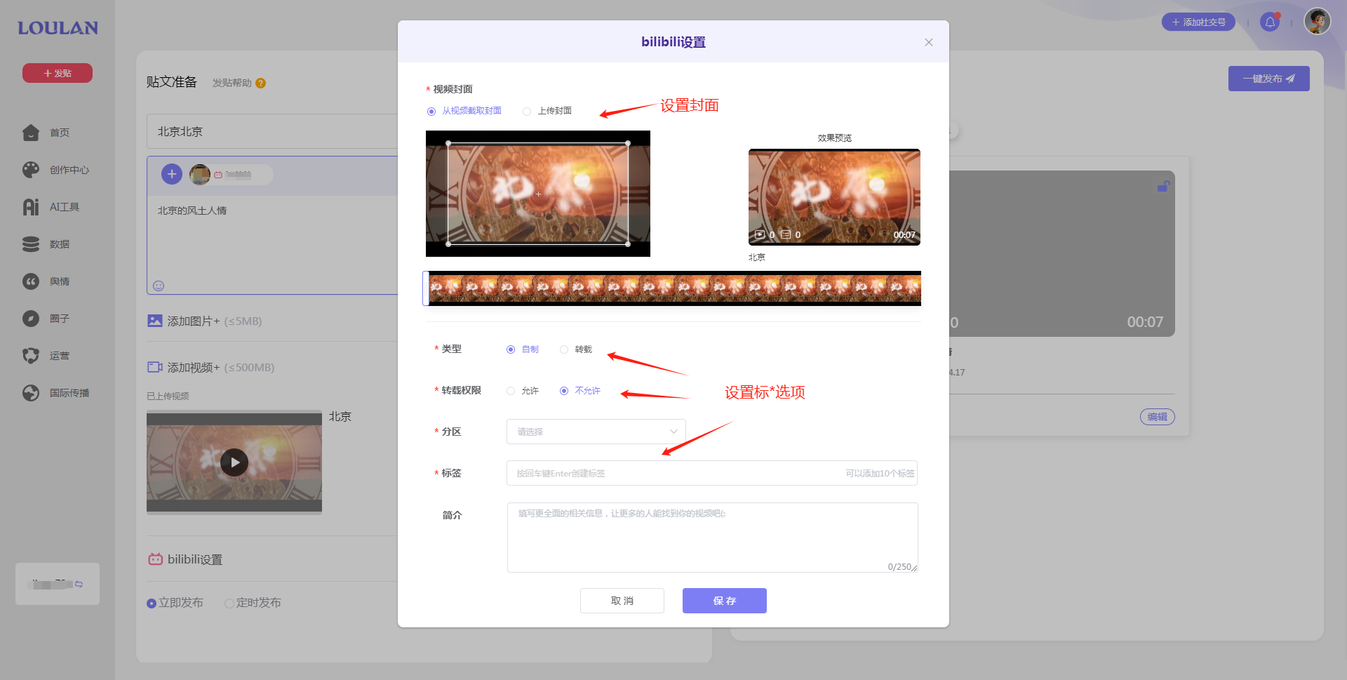This screenshot has height=680, width=1347.
Task: Click the 发贴帮助 link
Action: click(232, 83)
